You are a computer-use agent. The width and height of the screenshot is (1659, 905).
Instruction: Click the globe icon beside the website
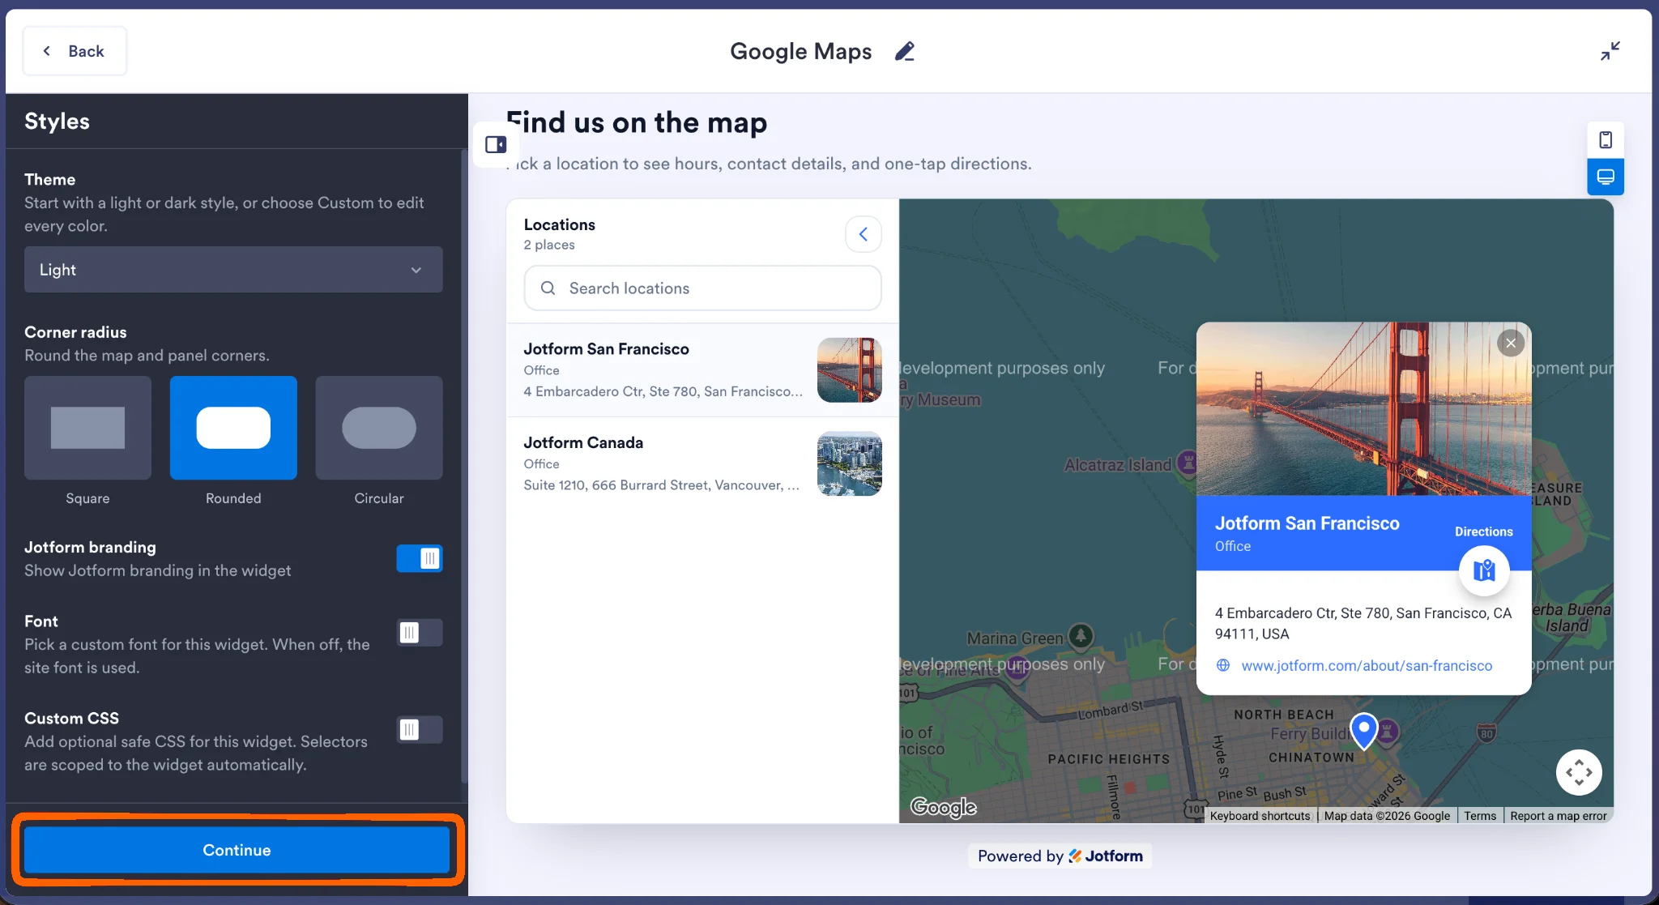tap(1223, 665)
